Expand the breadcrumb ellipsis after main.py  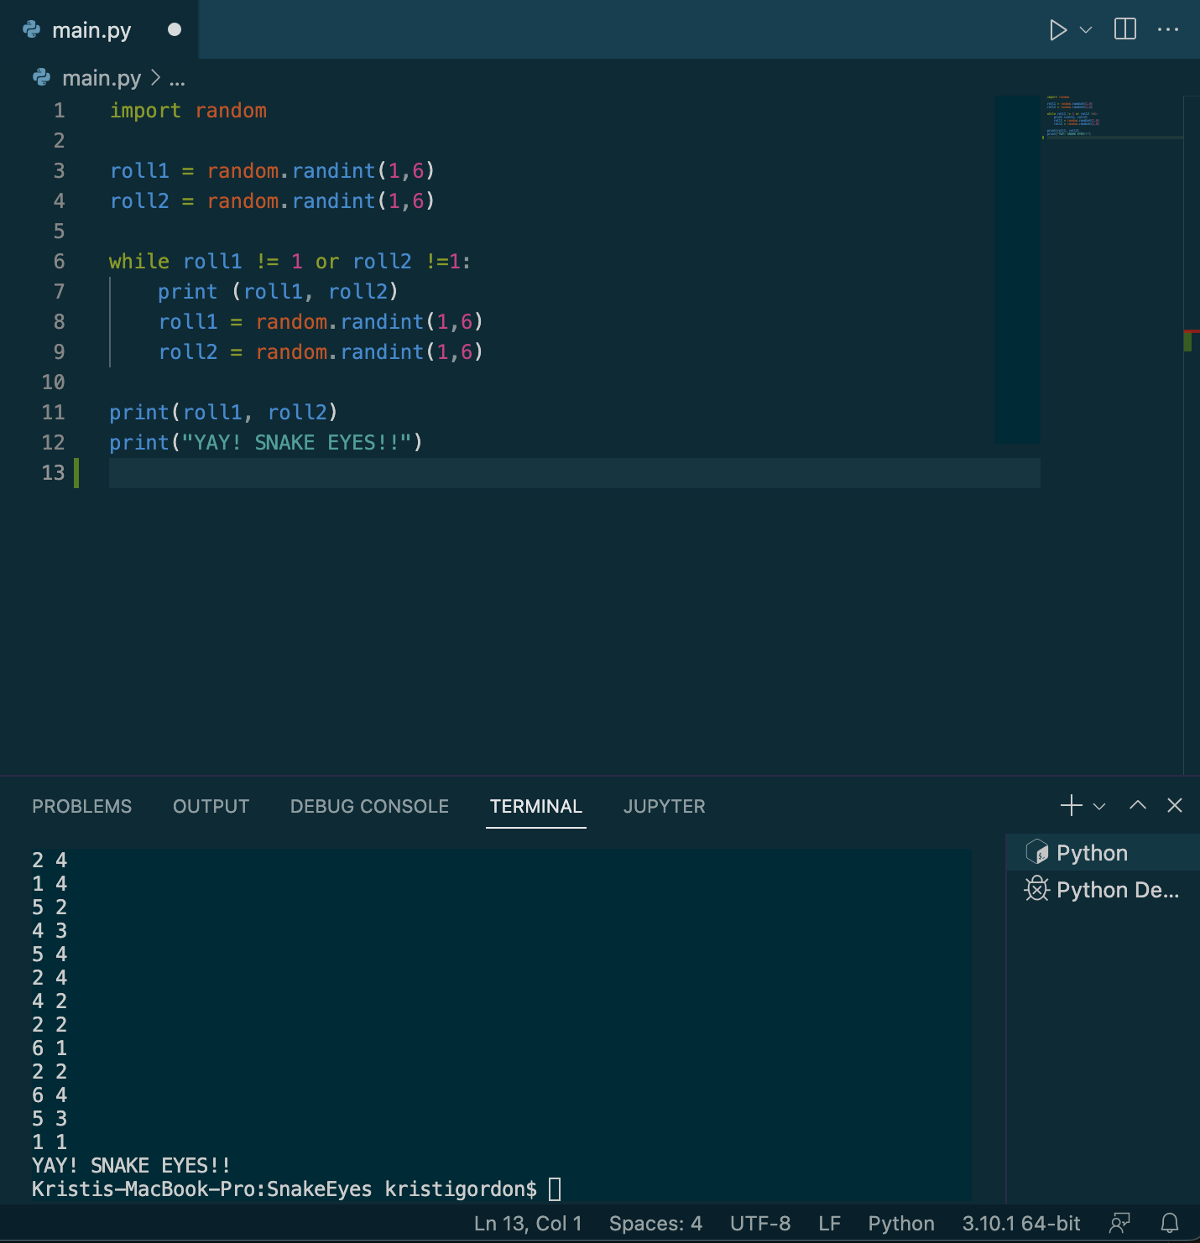point(177,78)
